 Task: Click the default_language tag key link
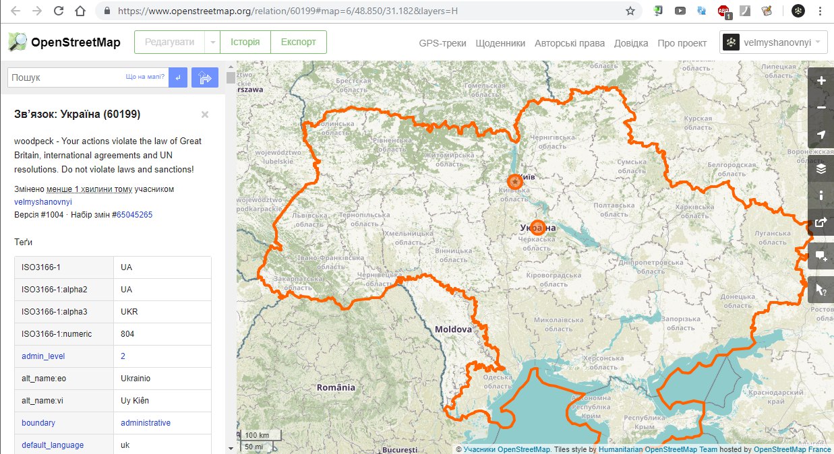(x=53, y=445)
